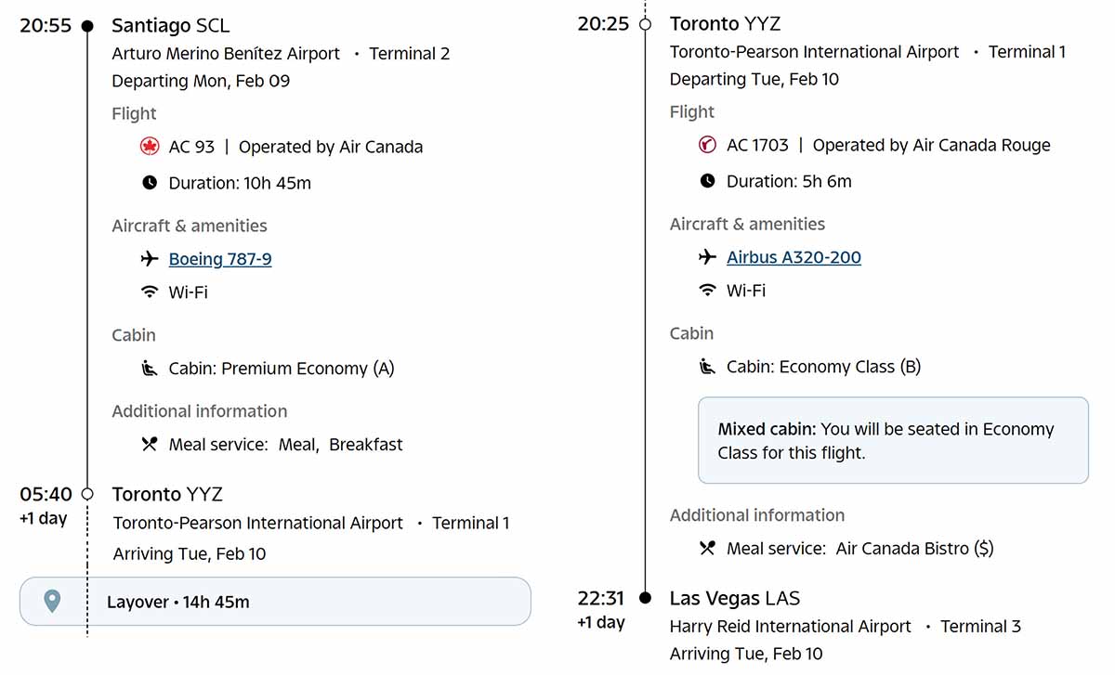Click the Wi-Fi icon under Airbus A320-200
The height and width of the screenshot is (675, 1115).
point(708,291)
